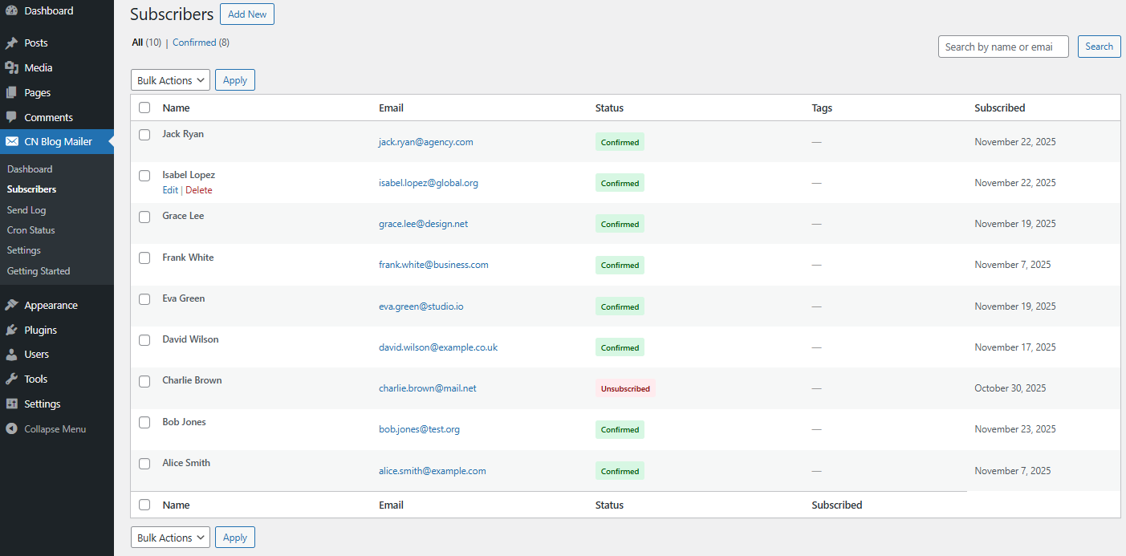The width and height of the screenshot is (1126, 556).
Task: Click the Add New subscriber button
Action: pos(246,14)
